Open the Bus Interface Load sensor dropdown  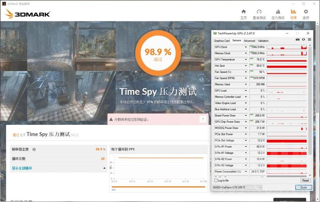tap(246, 109)
